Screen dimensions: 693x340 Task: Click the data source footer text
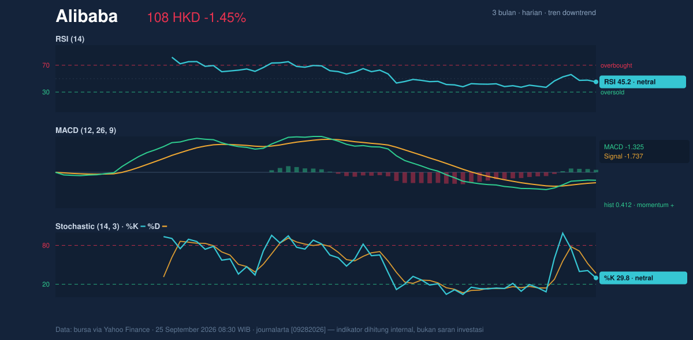point(270,330)
